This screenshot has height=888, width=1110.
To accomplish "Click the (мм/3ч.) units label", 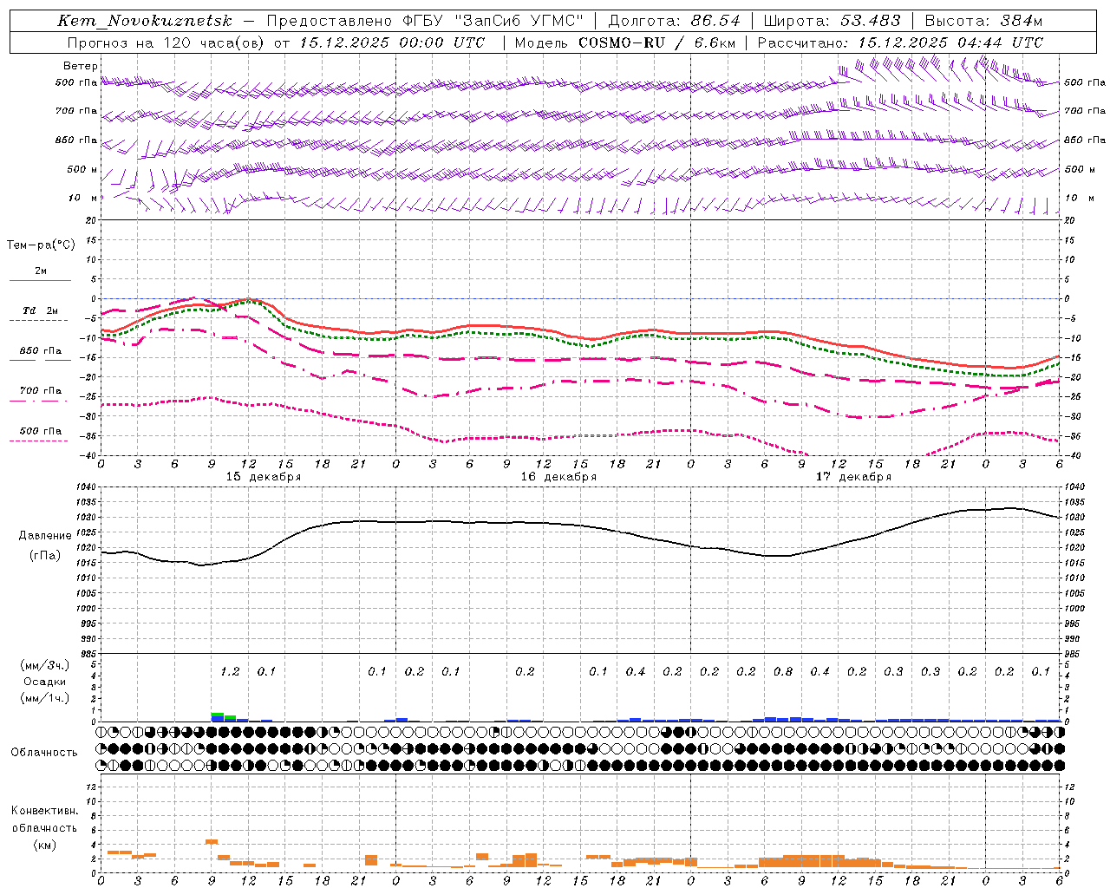I will [45, 665].
